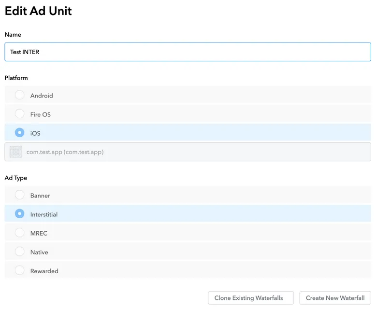Screen dimensions: 377x309
Task: Click the com.test.app app icon thumbnail
Action: (x=16, y=152)
